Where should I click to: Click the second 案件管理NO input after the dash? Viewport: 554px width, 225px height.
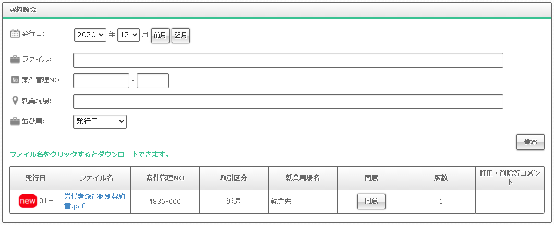pos(152,81)
